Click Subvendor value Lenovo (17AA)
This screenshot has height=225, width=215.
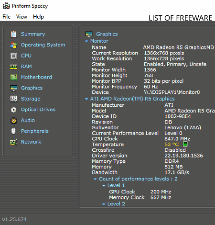(183, 128)
